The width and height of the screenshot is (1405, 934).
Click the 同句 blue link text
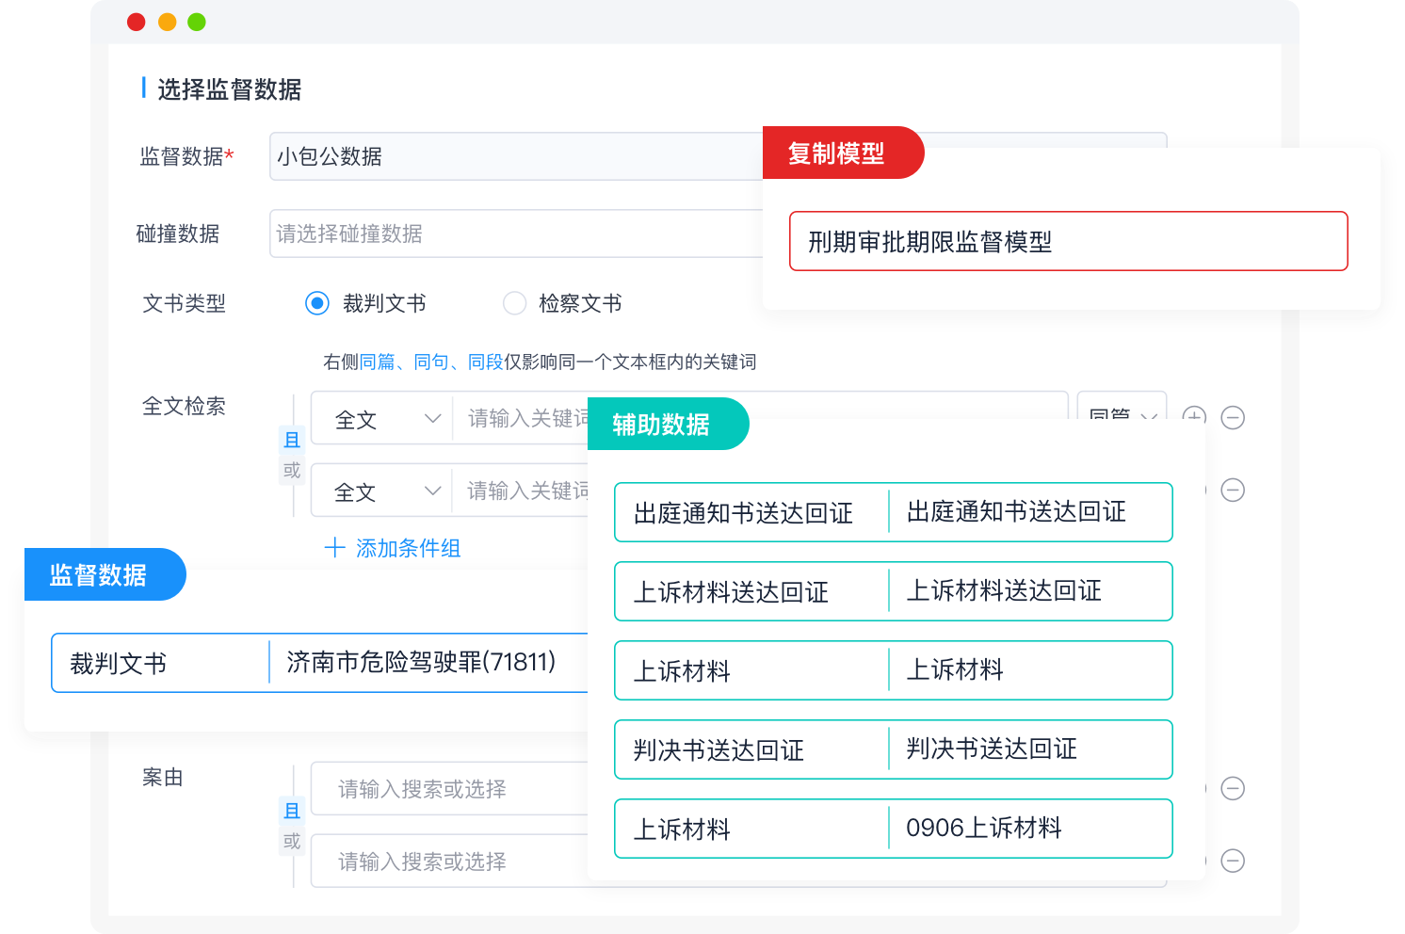[431, 362]
